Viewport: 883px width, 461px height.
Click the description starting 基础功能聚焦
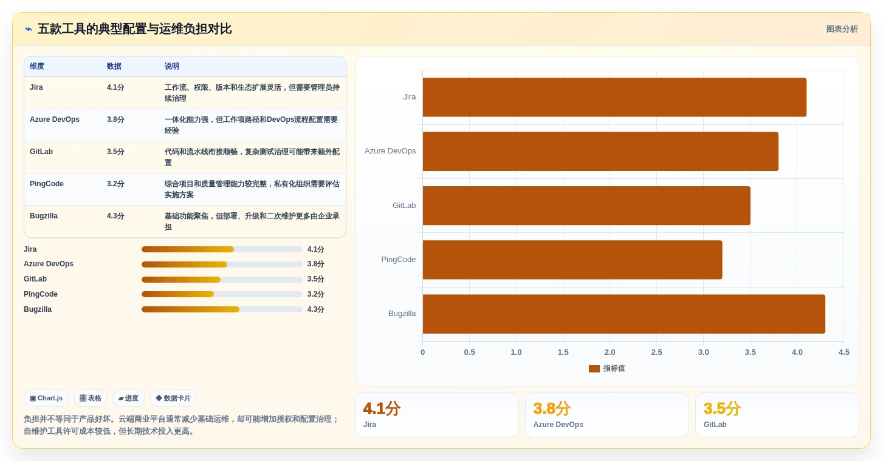(x=252, y=221)
